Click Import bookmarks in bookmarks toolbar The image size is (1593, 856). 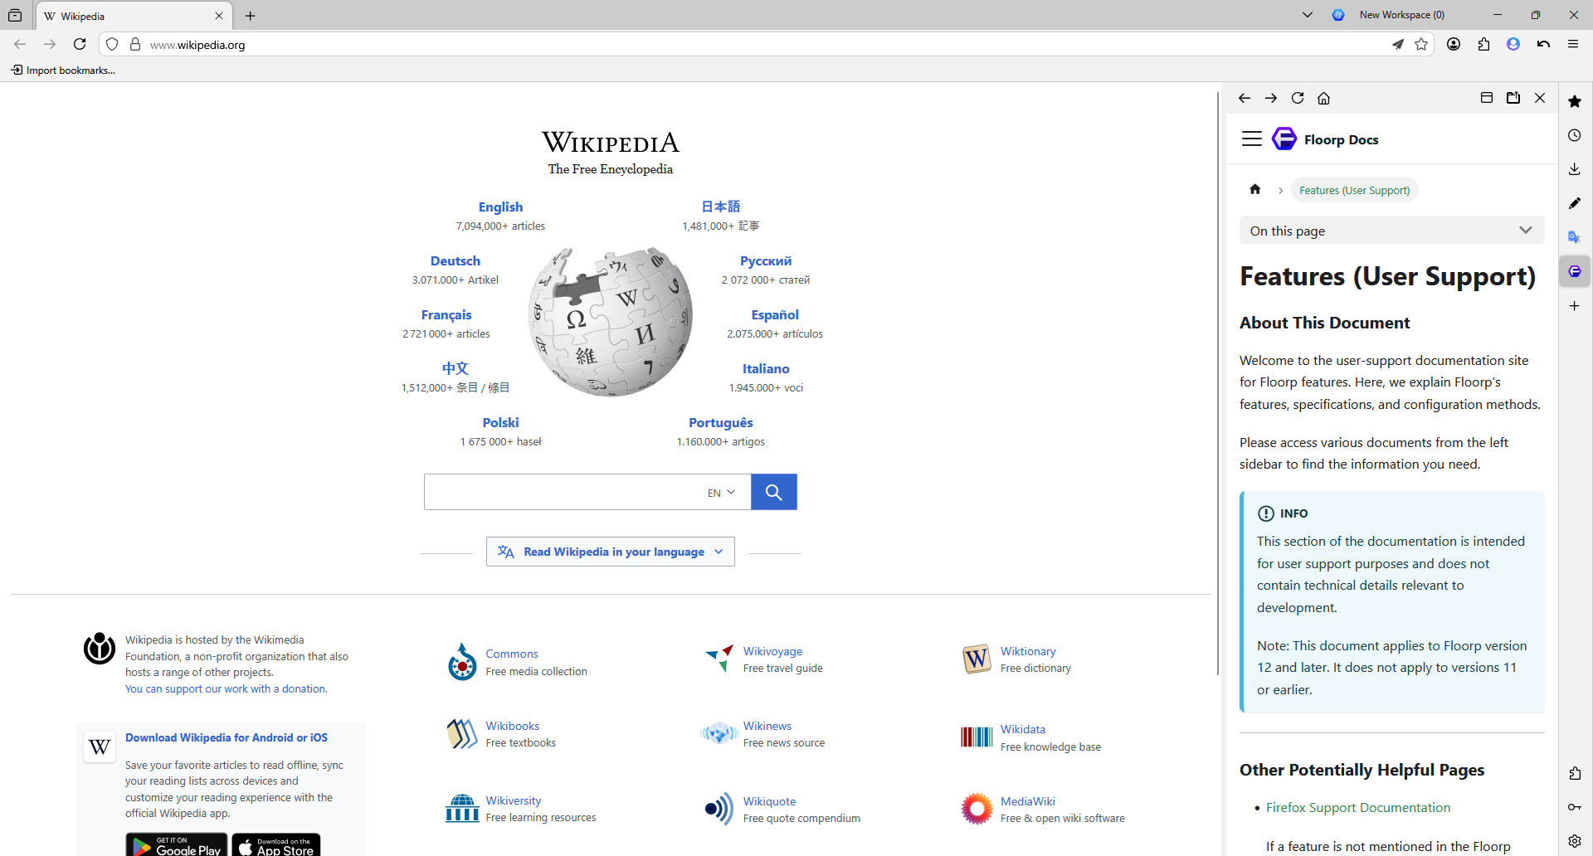click(x=63, y=71)
